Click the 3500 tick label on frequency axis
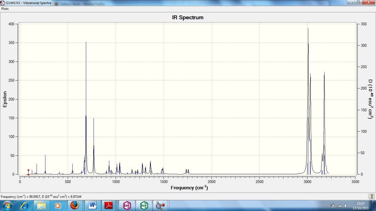Viewport: 376px width, 211px height. click(x=355, y=182)
